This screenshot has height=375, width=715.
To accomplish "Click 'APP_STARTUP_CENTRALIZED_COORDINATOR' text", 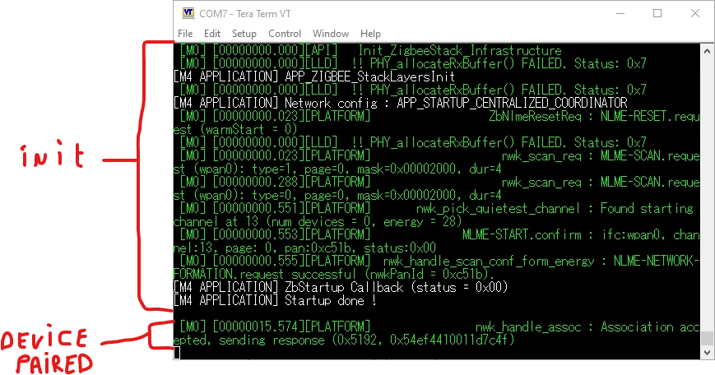I will [x=512, y=103].
